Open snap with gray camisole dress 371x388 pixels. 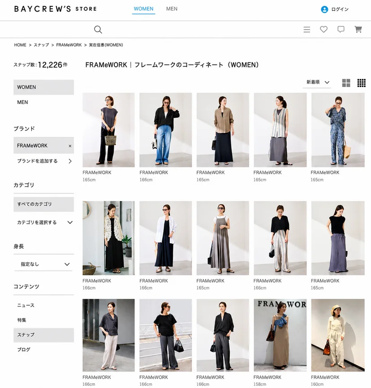point(223,238)
